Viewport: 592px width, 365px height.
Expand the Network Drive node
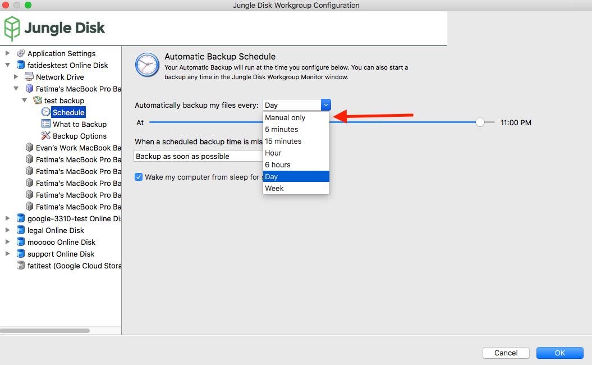16,77
